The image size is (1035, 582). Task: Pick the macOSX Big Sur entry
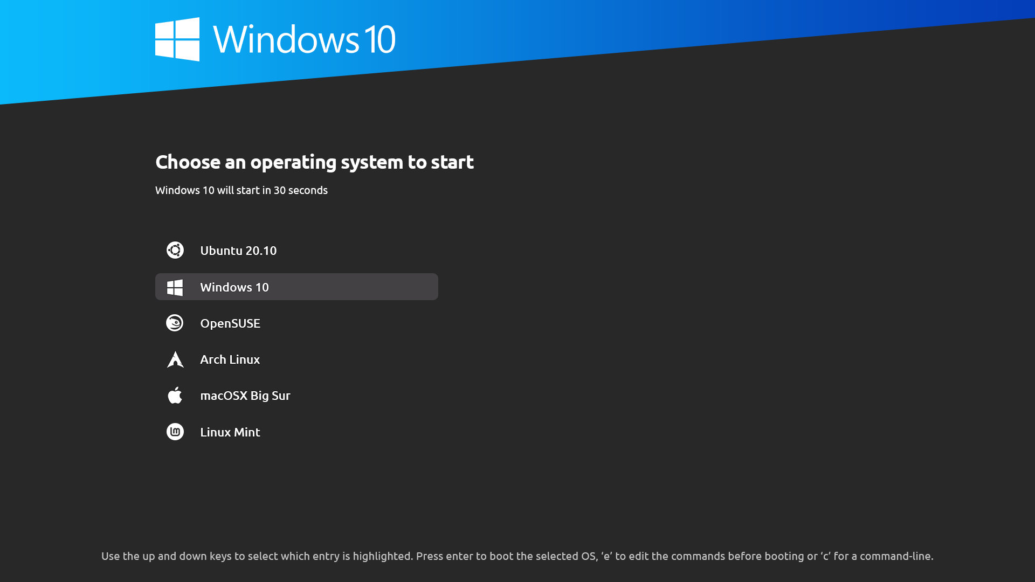(296, 396)
